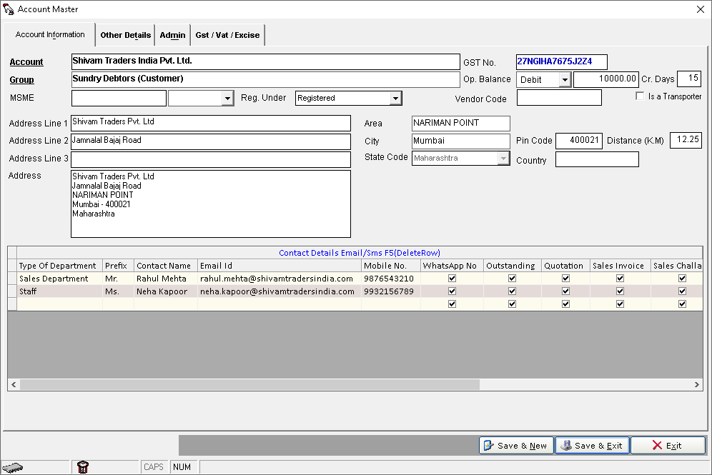Click the horizontal scrollbar thumb in contact grid
Screen dimensions: 712x475
click(x=249, y=385)
